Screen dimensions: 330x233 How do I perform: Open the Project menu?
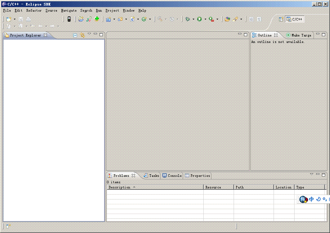coord(112,10)
